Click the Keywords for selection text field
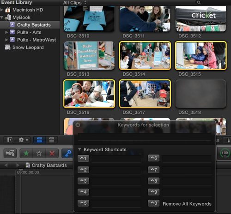Screen dimensions: 231x214 coord(144,137)
